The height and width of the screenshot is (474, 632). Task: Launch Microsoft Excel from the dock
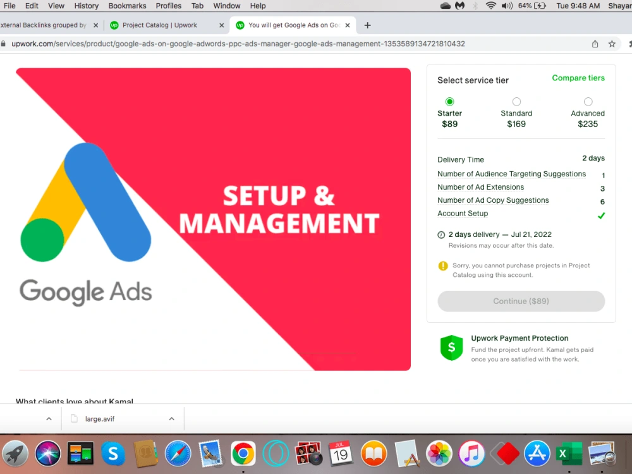coord(569,453)
